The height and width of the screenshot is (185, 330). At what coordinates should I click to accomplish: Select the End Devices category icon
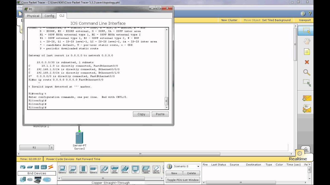(x=23, y=179)
